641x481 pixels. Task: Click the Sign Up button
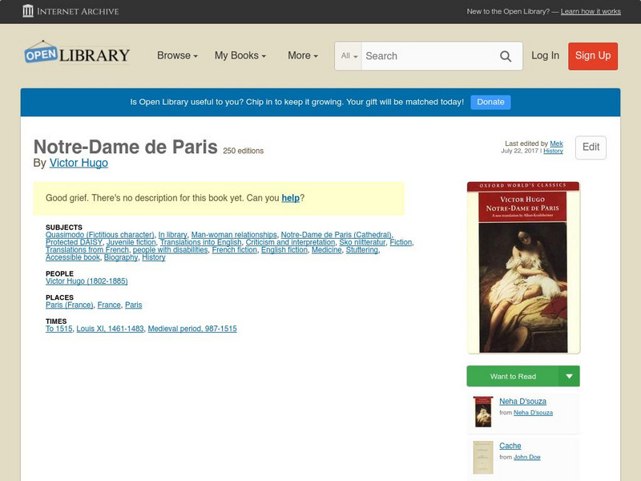point(592,56)
